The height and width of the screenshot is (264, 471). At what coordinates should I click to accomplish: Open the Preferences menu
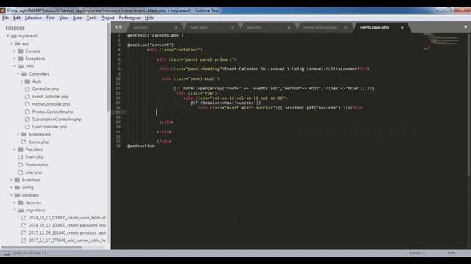[x=130, y=18]
